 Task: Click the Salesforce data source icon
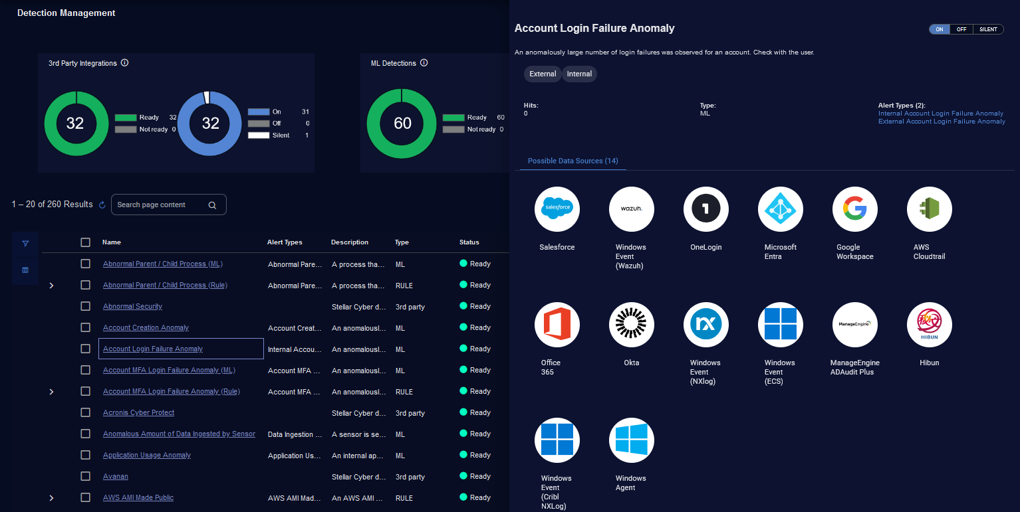click(557, 209)
